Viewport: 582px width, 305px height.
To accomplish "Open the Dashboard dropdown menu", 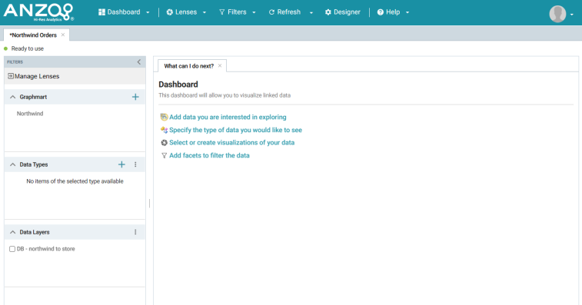I will (124, 12).
